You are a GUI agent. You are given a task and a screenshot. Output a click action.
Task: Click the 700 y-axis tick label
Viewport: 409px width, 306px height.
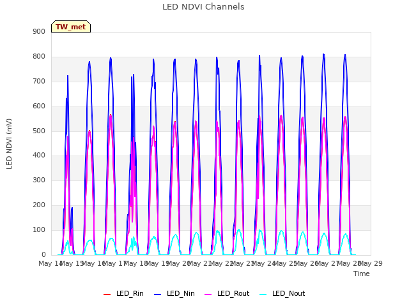click(x=39, y=82)
